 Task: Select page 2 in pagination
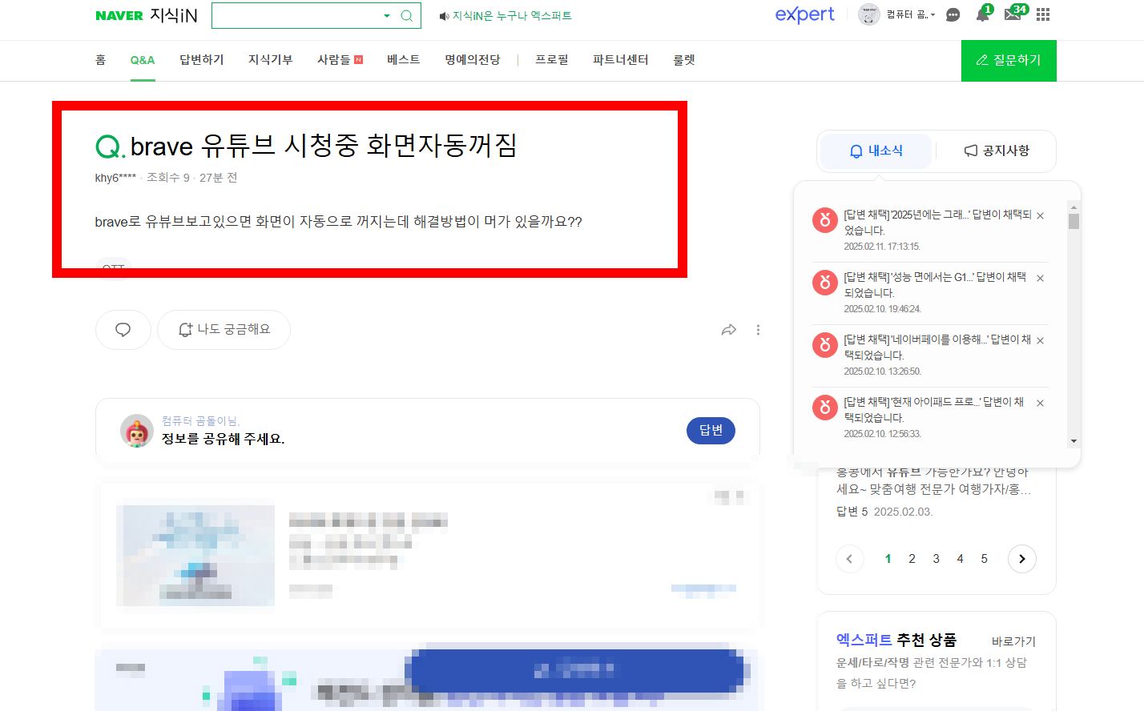912,559
